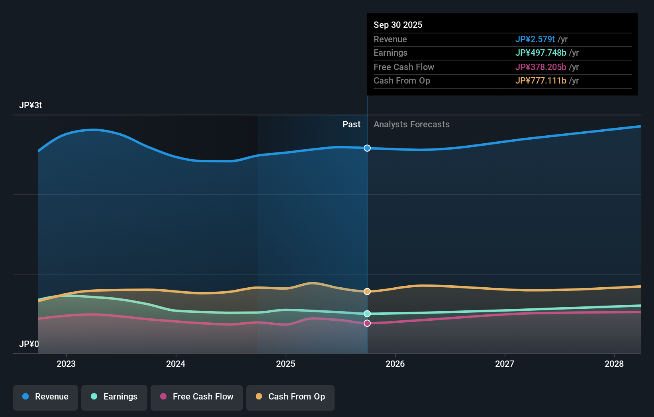Click the Cash From Op orange legend dot
Viewport: 654px width, 417px height.
coord(259,397)
